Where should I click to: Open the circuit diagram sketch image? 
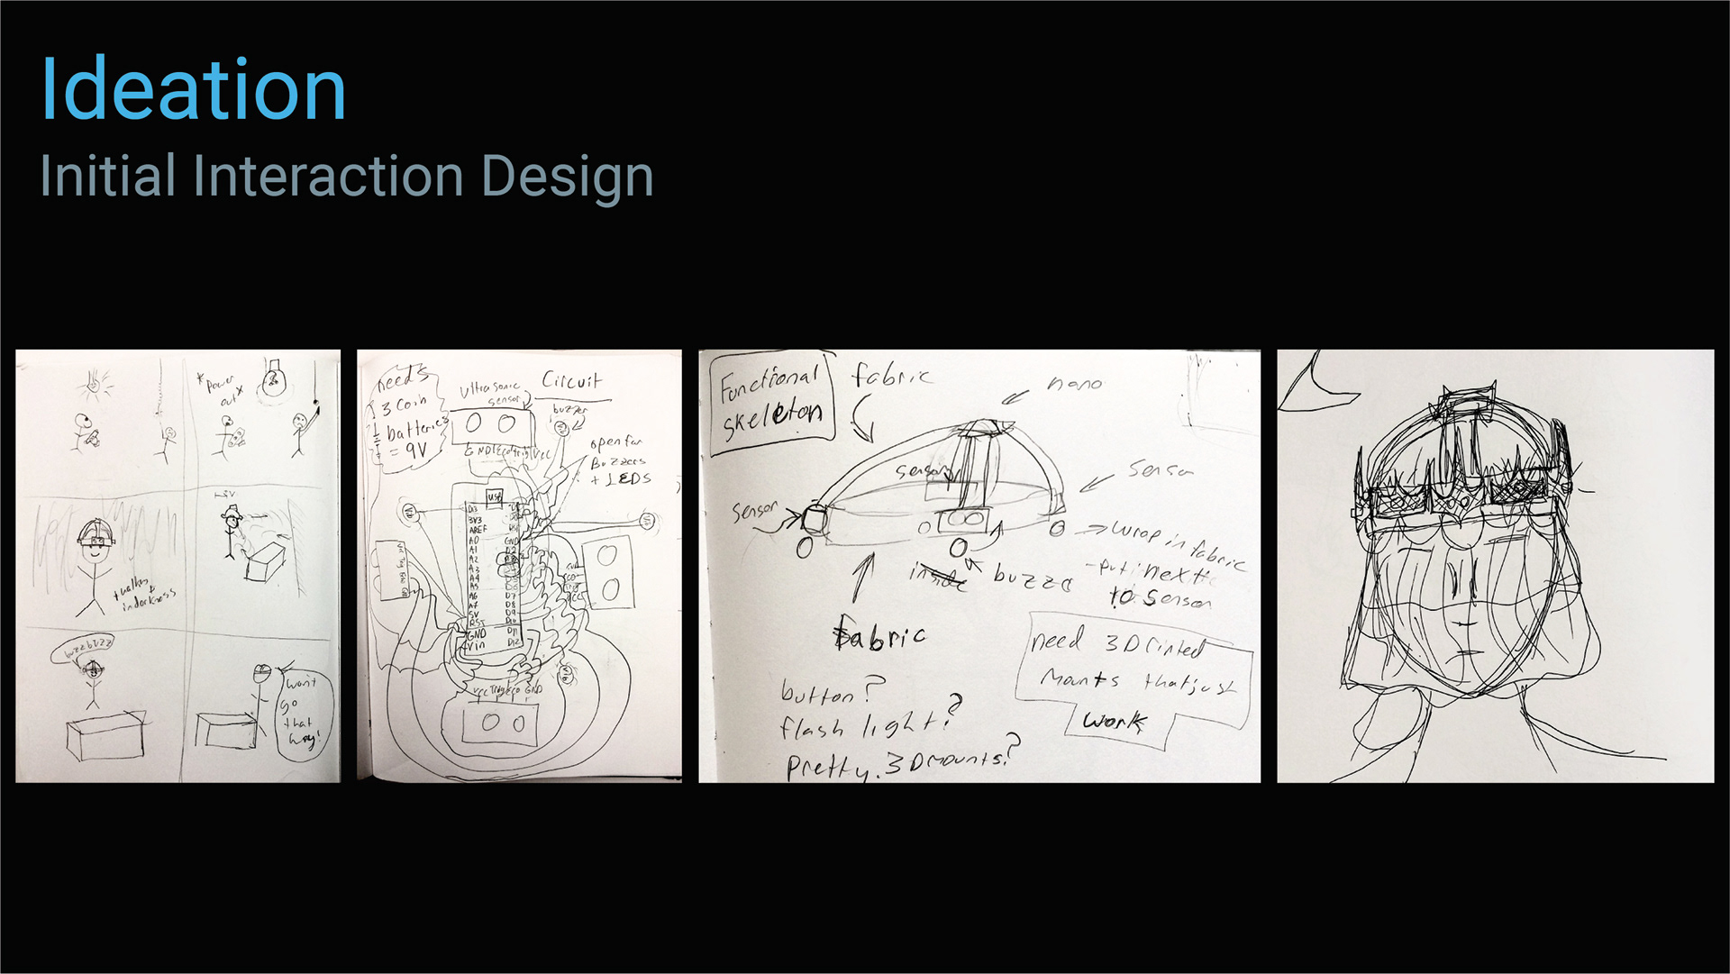click(519, 566)
